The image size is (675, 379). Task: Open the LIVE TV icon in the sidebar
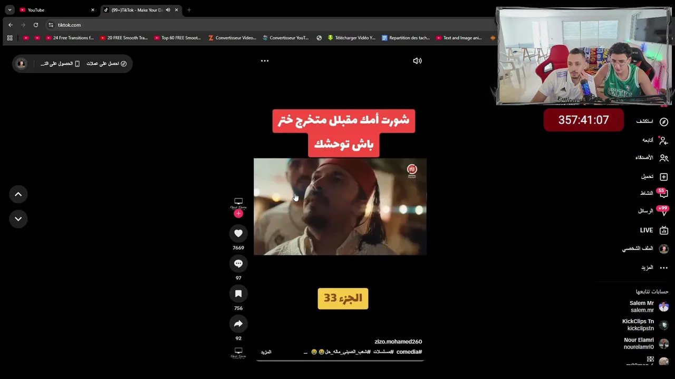click(664, 230)
